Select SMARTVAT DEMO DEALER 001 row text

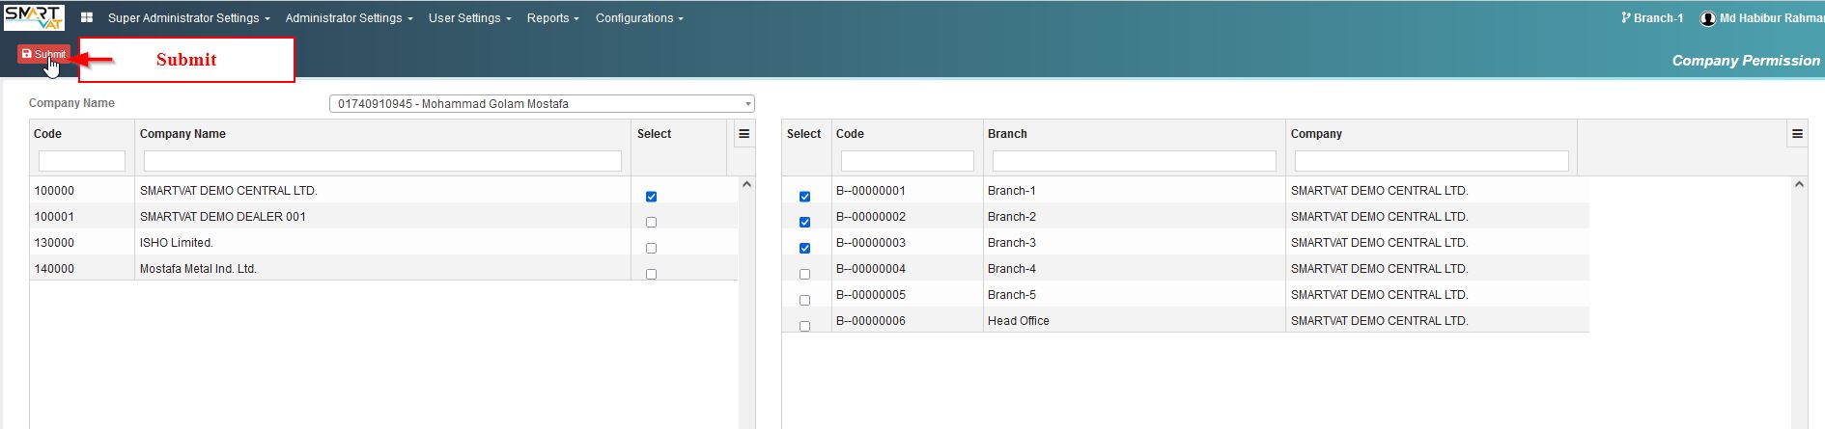pos(223,217)
